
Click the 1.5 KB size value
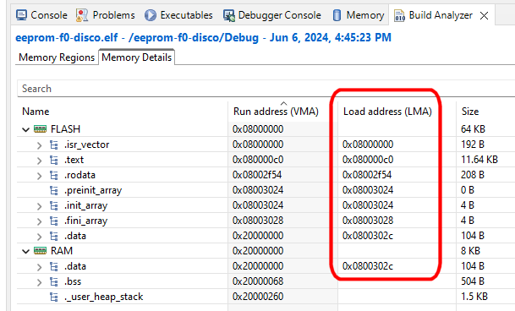click(x=474, y=297)
